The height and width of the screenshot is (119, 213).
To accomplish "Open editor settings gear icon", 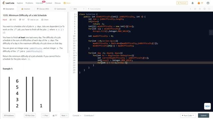I will [x=204, y=9].
